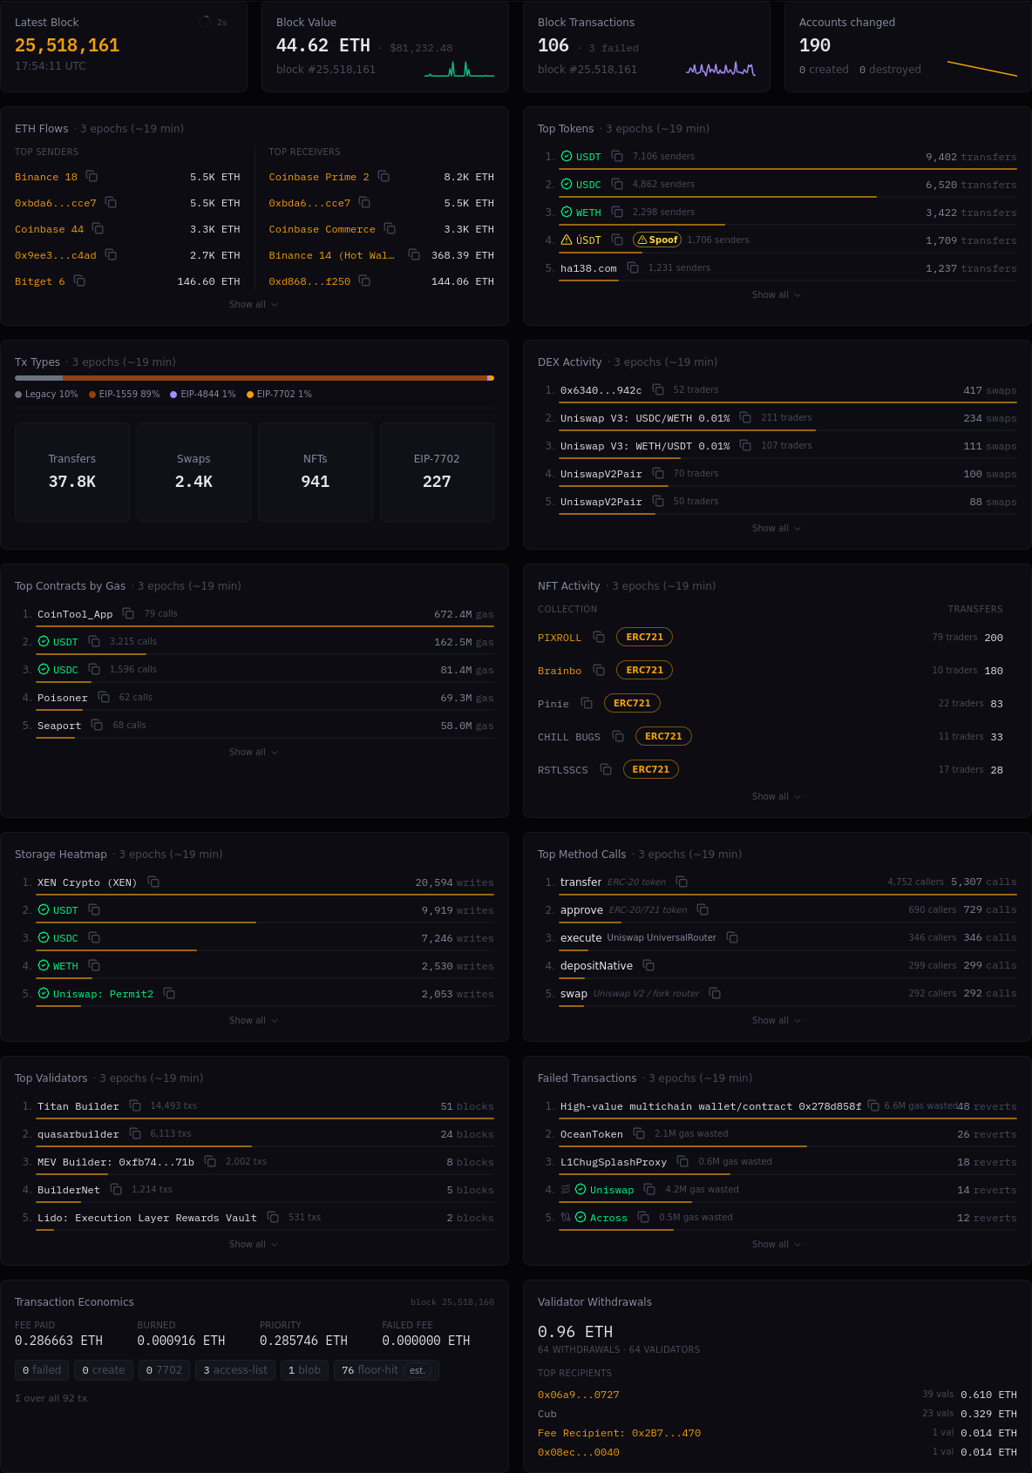Expand Show all in Top Method Calls
Image resolution: width=1032 pixels, height=1473 pixels.
pyautogui.click(x=777, y=1020)
